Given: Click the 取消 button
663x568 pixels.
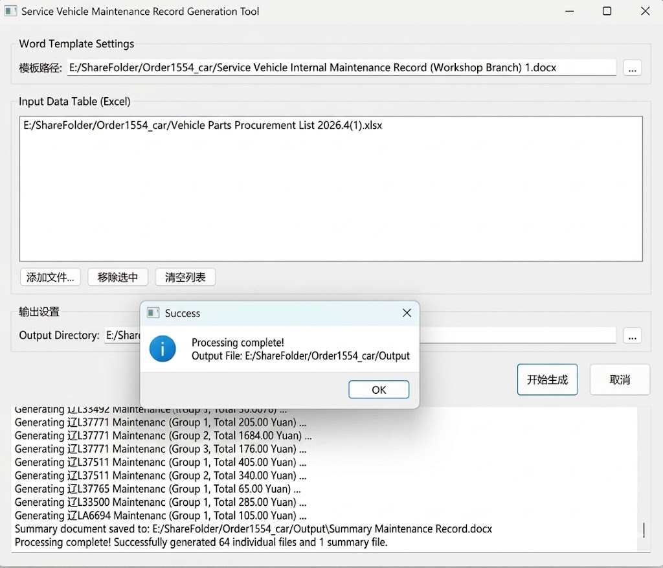Looking at the screenshot, I should click(x=620, y=380).
